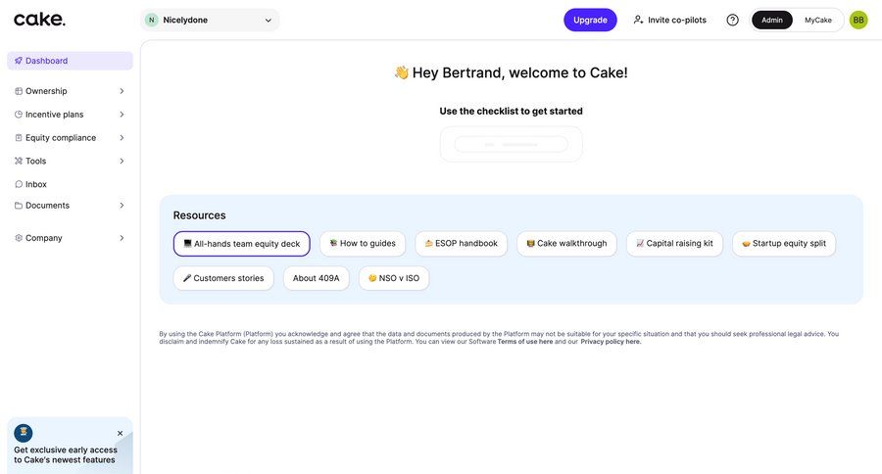Click the BB user avatar
The width and height of the screenshot is (882, 474).
[858, 20]
